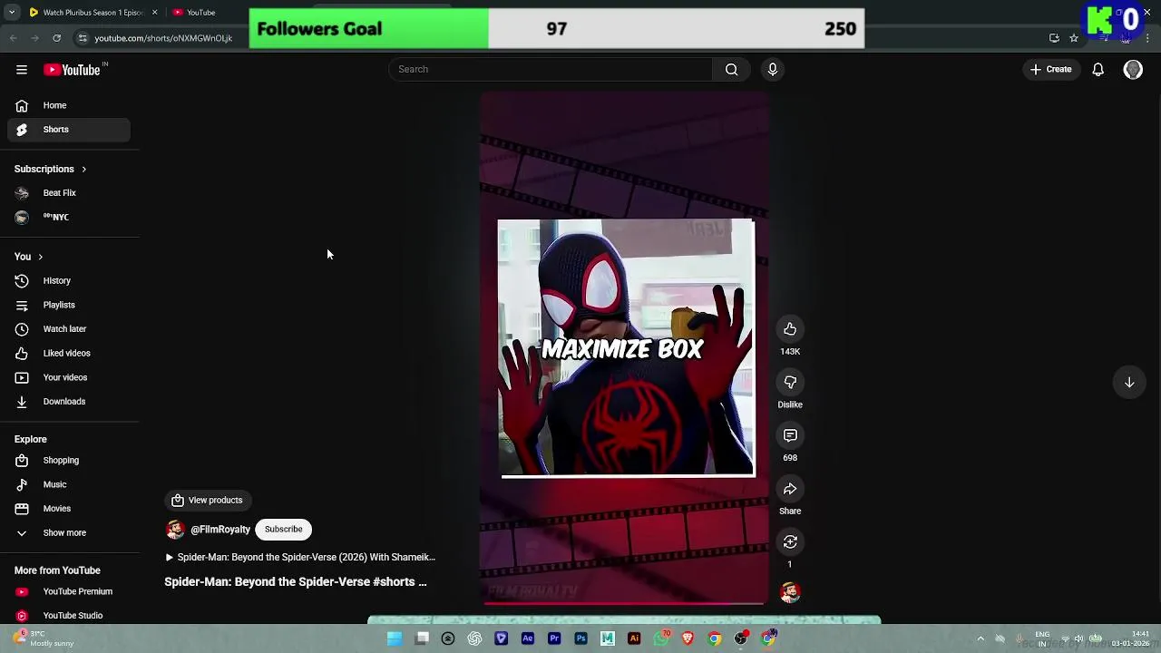Open the browser tab search dropdown

coord(11,13)
